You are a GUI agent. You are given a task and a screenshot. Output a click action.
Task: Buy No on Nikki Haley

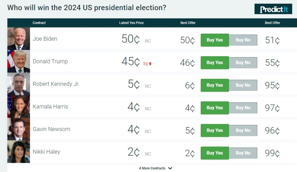(243, 153)
